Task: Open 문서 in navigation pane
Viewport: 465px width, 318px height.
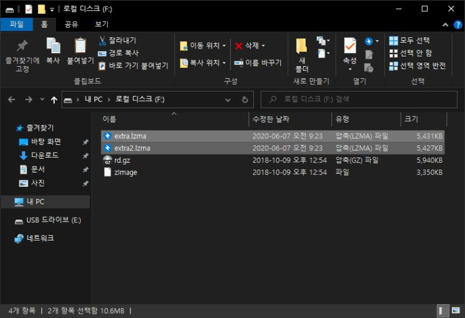Action: pos(38,170)
